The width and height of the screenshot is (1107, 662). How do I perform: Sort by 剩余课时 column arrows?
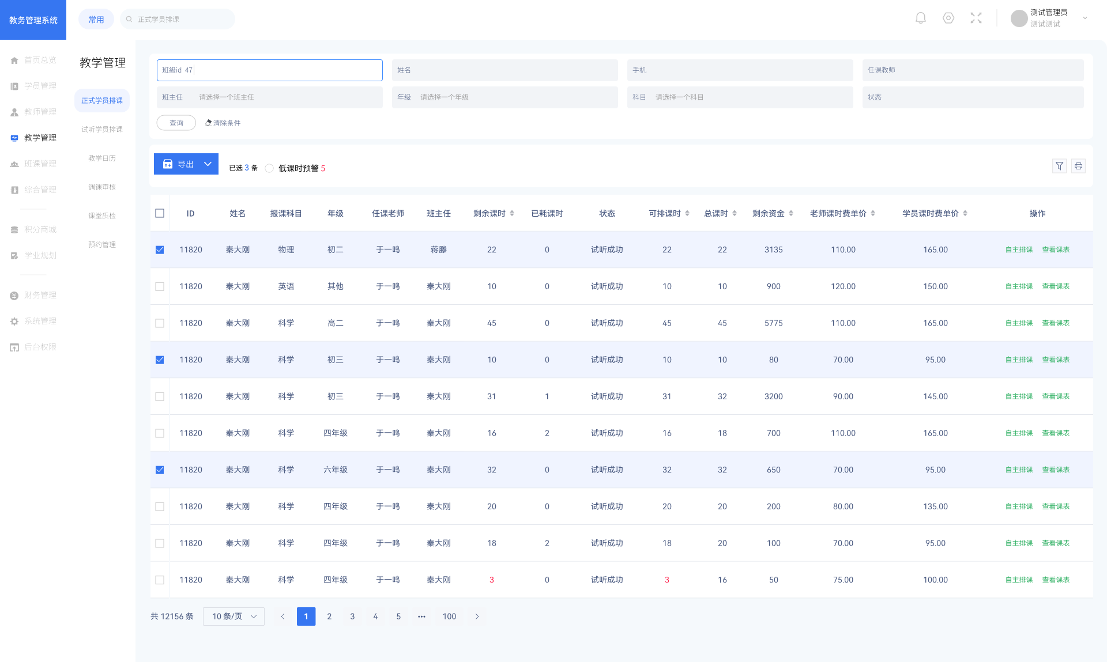tap(512, 213)
